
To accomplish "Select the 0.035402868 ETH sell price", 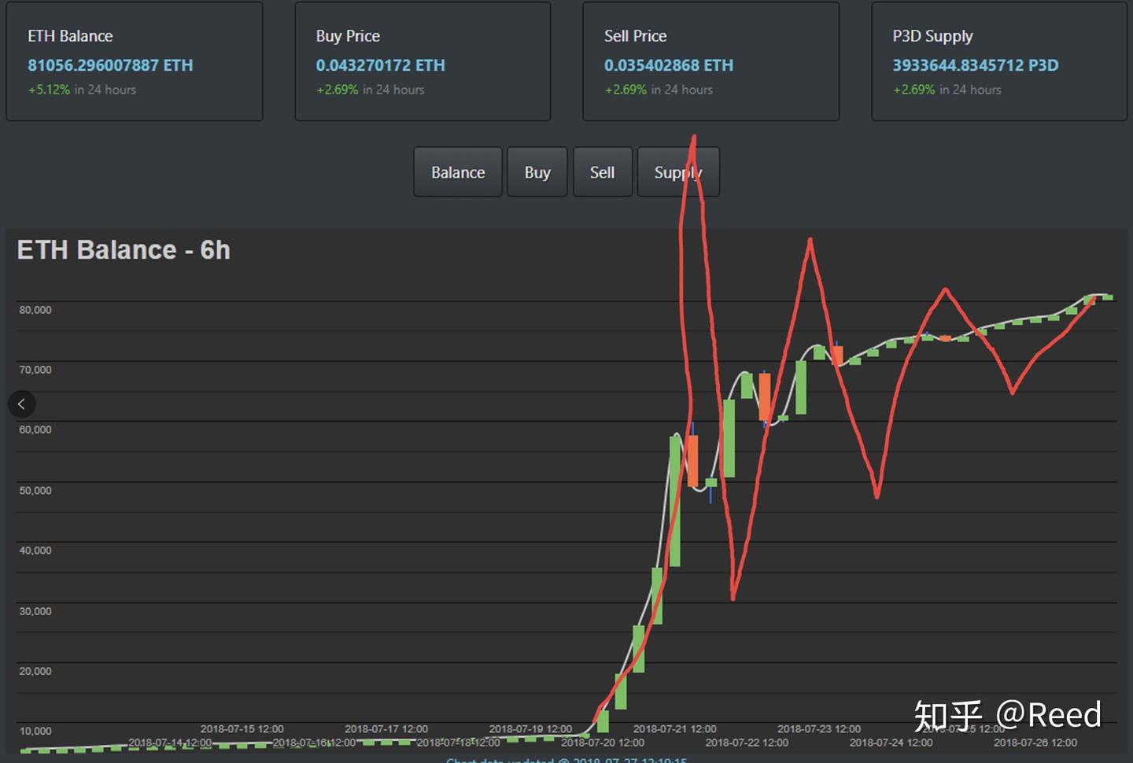I will [669, 65].
